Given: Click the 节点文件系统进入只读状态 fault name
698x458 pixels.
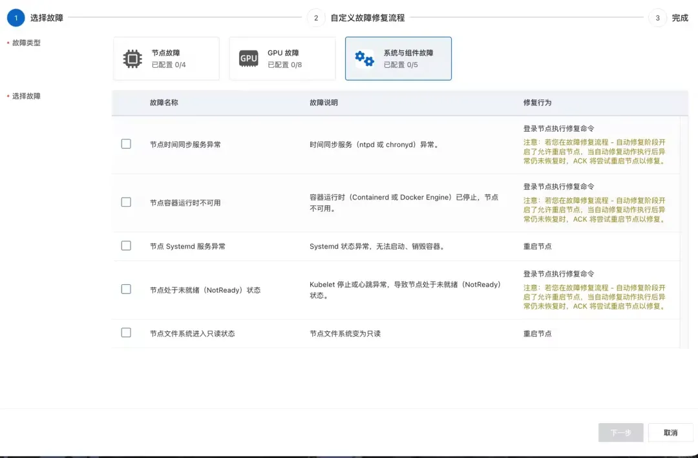Looking at the screenshot, I should coord(193,334).
